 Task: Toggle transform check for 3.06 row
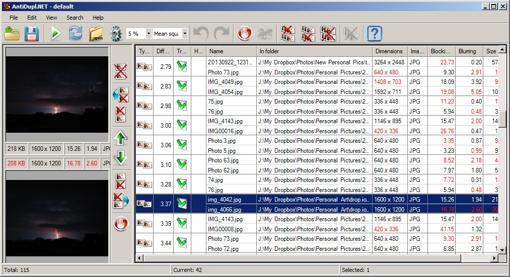point(182,145)
